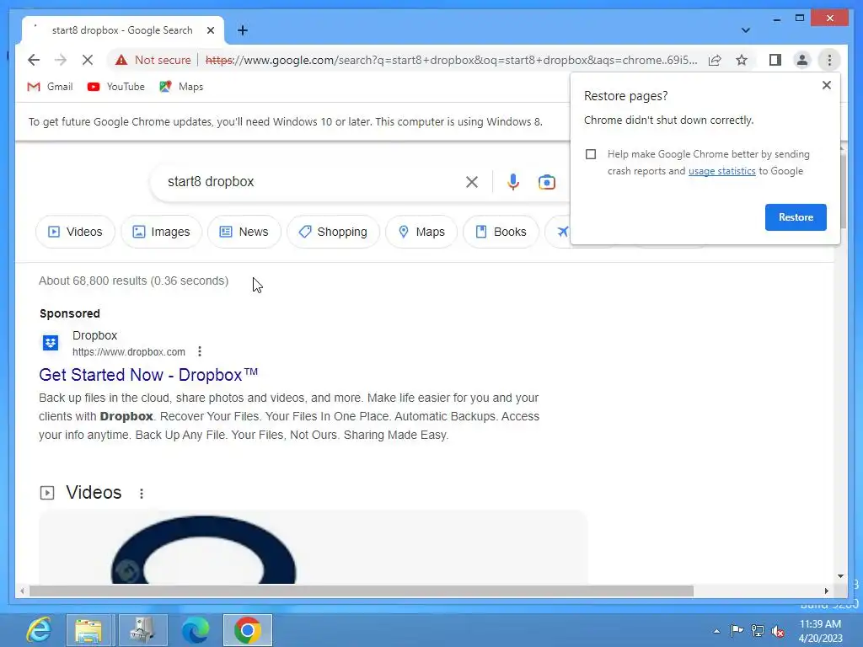Click the Dropbox logo favicon
The height and width of the screenshot is (647, 863).
point(51,343)
